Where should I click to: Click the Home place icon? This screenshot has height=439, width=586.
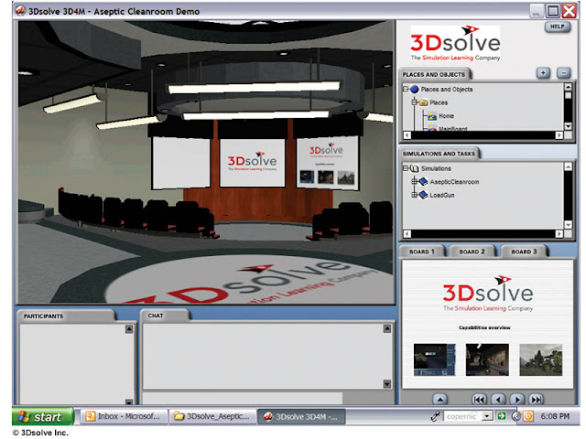pos(432,116)
